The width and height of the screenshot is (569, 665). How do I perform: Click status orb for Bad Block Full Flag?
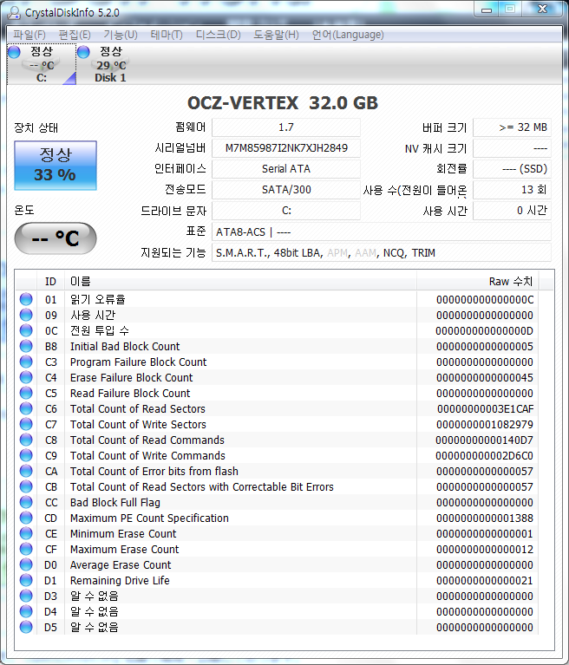(26, 503)
